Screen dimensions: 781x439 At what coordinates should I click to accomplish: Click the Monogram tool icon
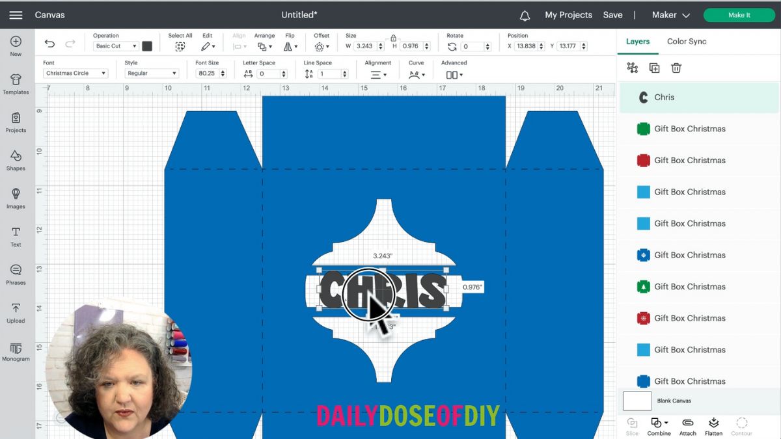coord(16,352)
